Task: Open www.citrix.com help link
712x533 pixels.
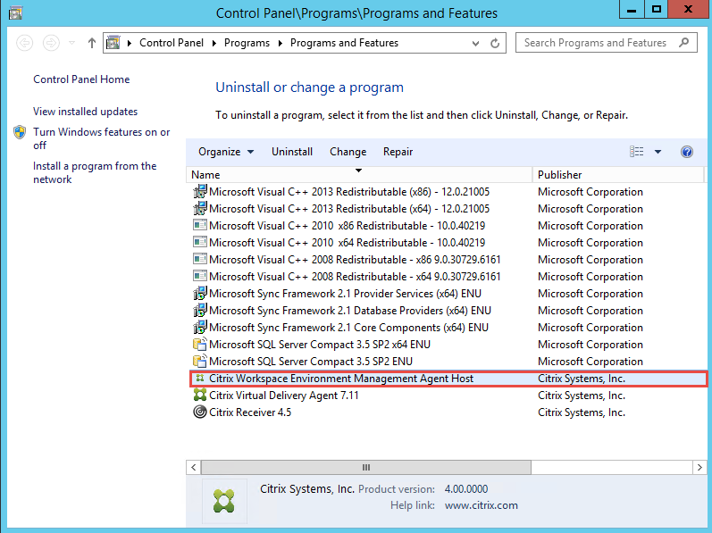Action: click(x=482, y=505)
